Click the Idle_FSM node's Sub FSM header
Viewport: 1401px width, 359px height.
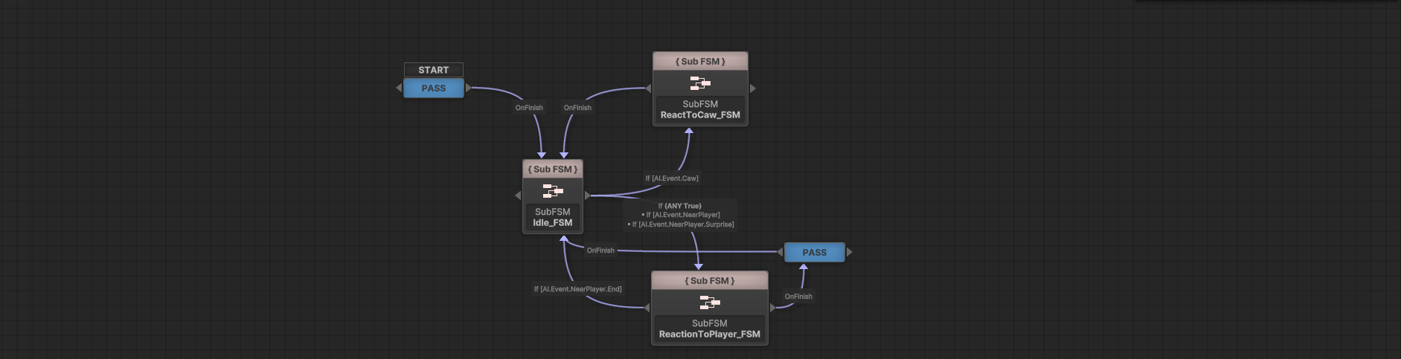click(552, 169)
